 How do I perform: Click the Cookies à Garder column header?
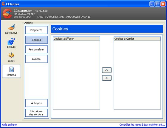point(137,39)
